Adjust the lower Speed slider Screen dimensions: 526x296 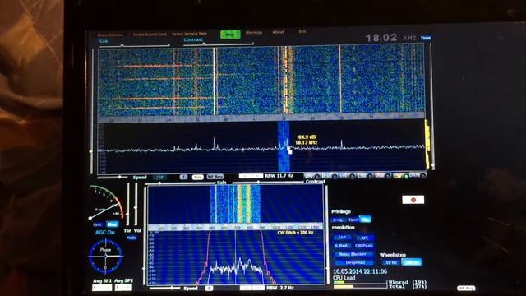tap(165, 288)
